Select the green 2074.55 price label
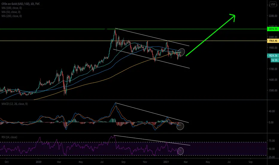This screenshot has height=165, width=279. click(273, 29)
